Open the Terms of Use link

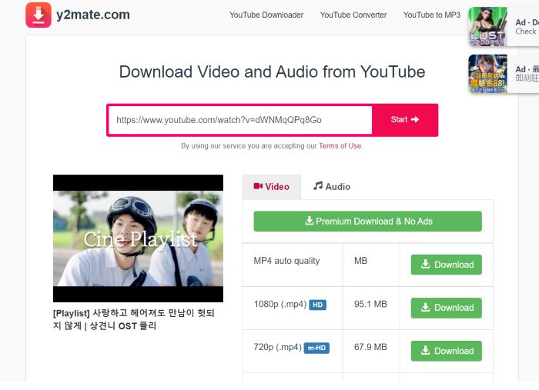click(340, 146)
